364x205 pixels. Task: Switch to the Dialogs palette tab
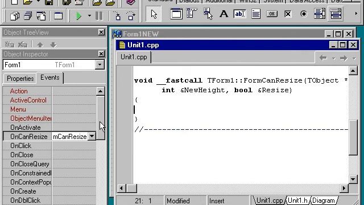(189, 1)
